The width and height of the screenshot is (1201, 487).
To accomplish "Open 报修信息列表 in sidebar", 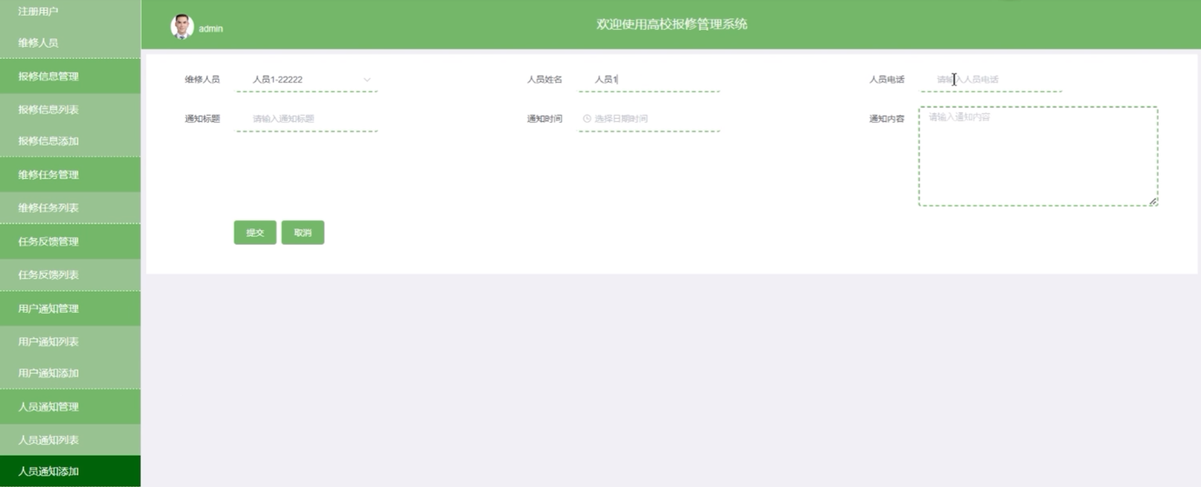I will [x=49, y=110].
